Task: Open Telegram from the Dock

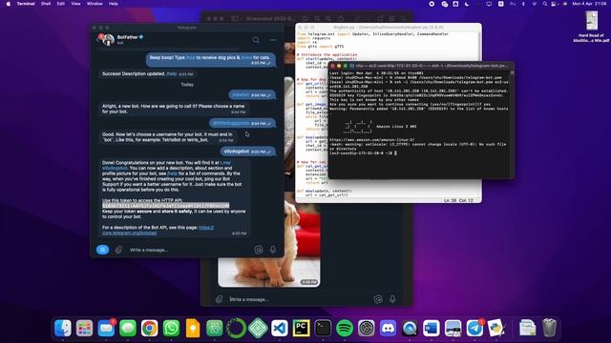Action: coord(475,328)
